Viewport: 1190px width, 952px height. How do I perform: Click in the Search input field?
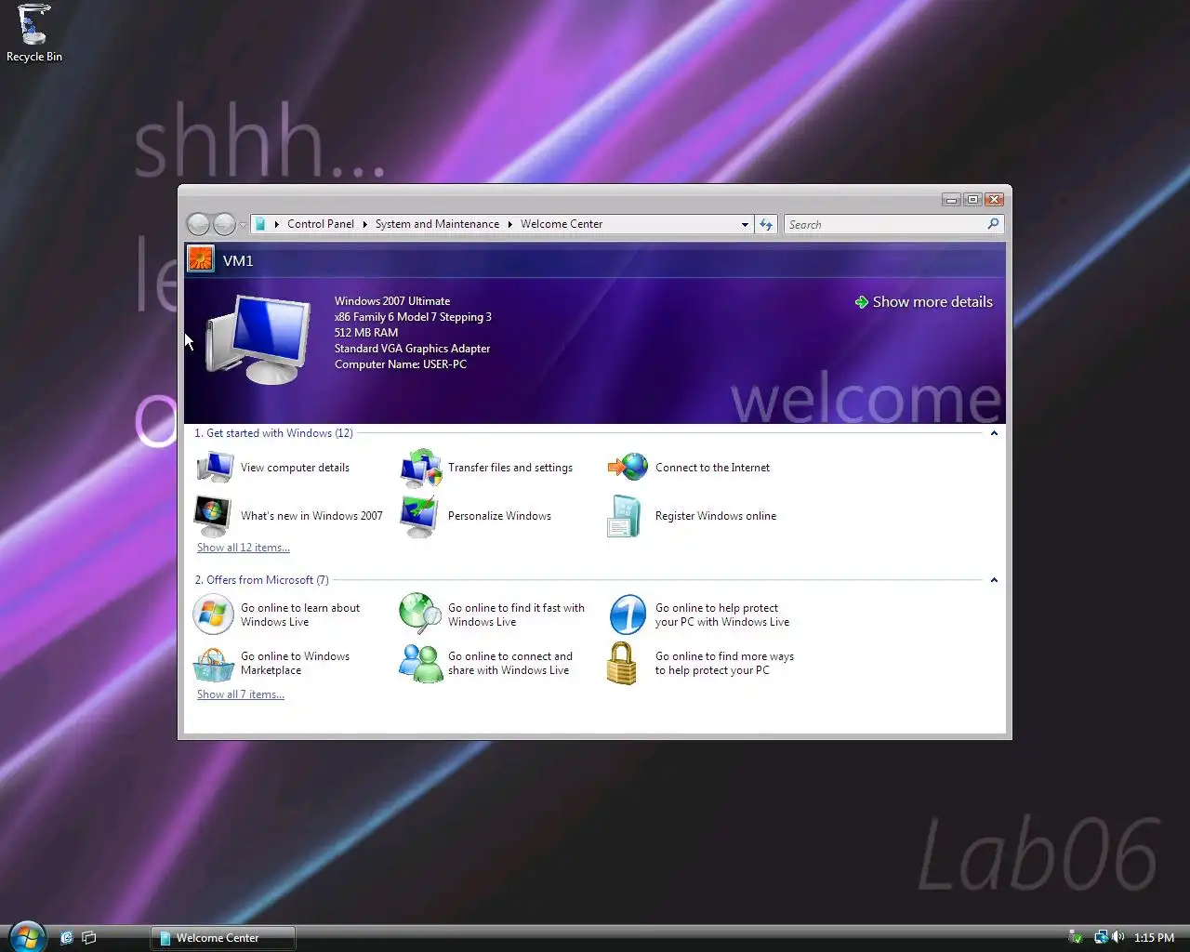[x=885, y=224]
